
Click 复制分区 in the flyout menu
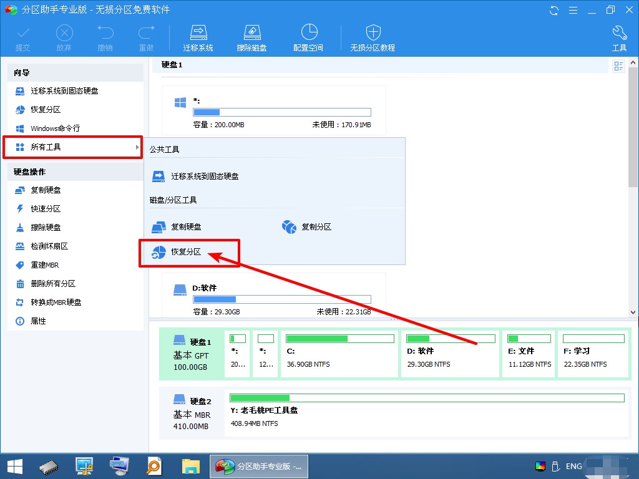(307, 227)
